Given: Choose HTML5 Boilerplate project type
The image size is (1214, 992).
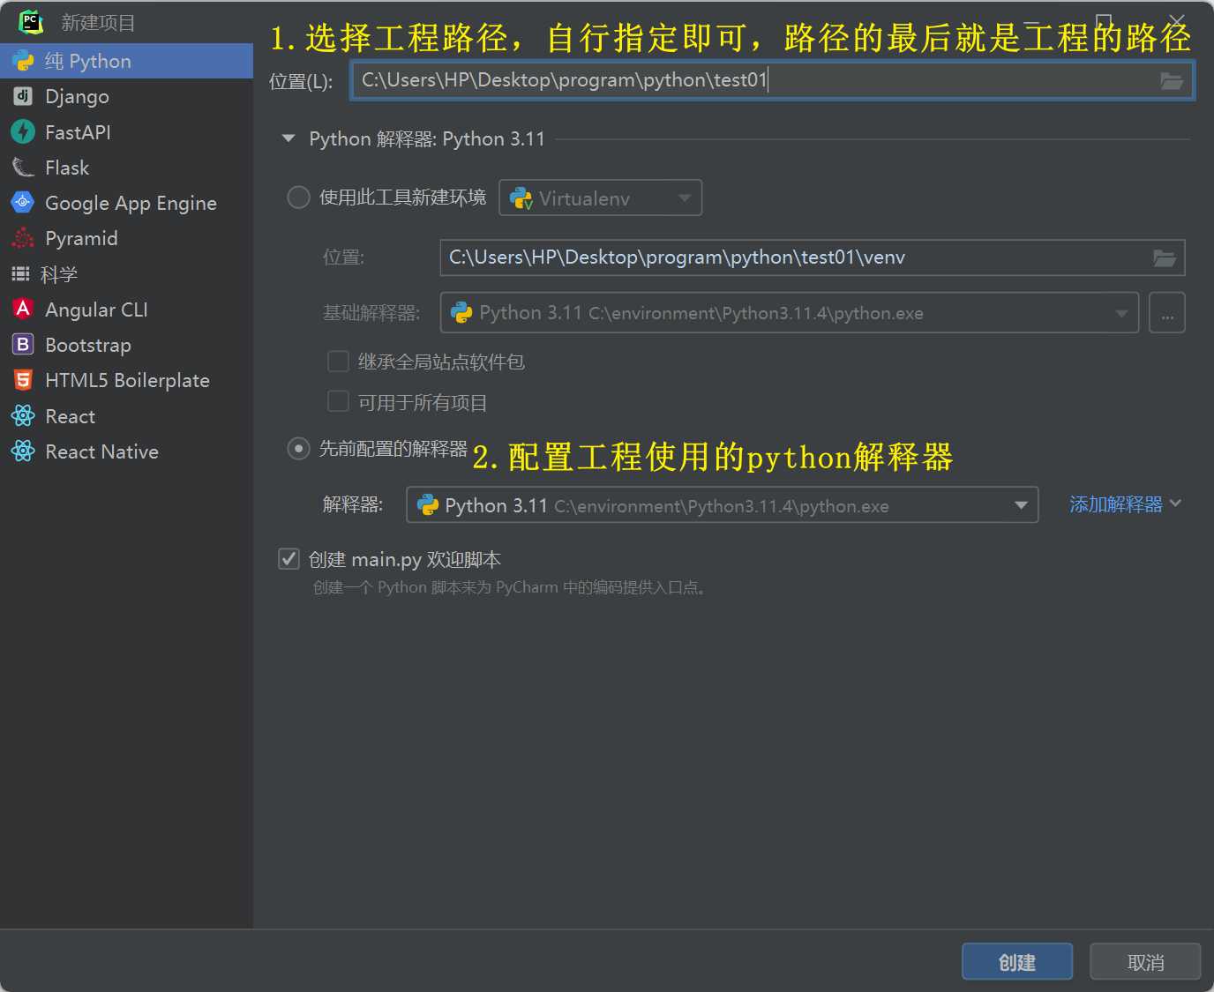Looking at the screenshot, I should pyautogui.click(x=126, y=380).
